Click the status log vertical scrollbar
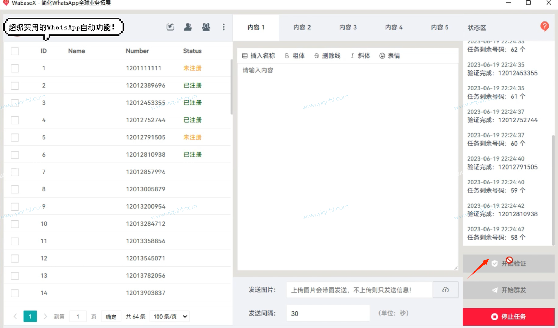Screen dimensions: 558x328 coord(553,190)
